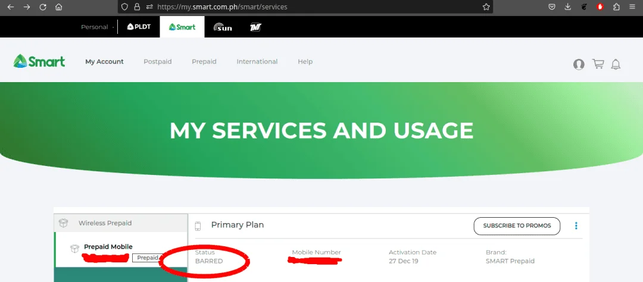Image resolution: width=643 pixels, height=282 pixels.
Task: Click the activation date 27 Dec 19
Action: (x=404, y=261)
